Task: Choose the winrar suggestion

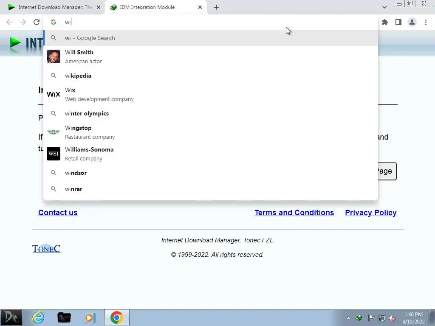Action: tap(211, 189)
